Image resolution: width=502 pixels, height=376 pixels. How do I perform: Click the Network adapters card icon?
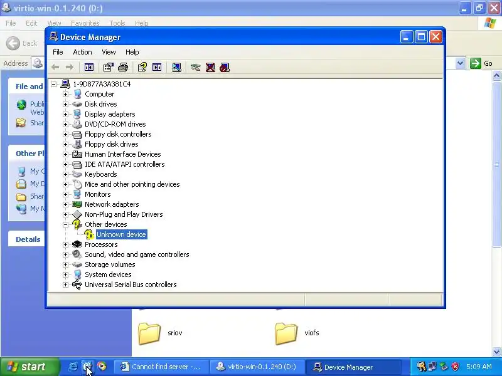pyautogui.click(x=77, y=204)
